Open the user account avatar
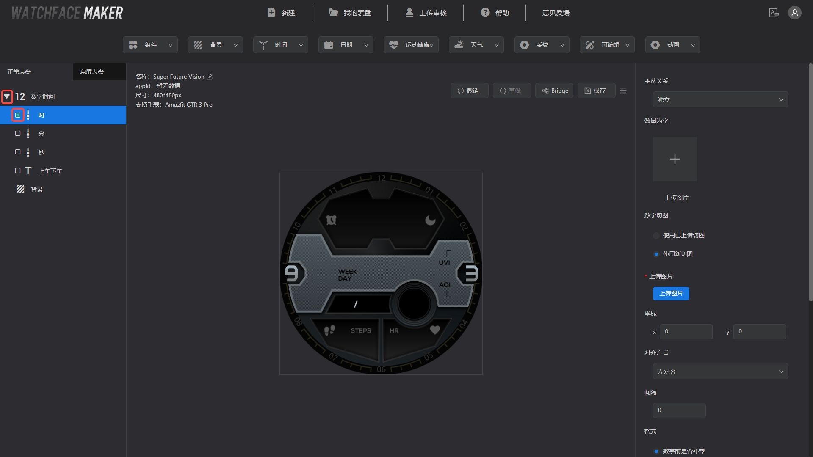The image size is (813, 457). point(794,13)
